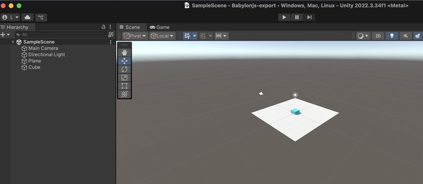Open the account L dropdown
Screen dimensions: 423x184
point(10,17)
